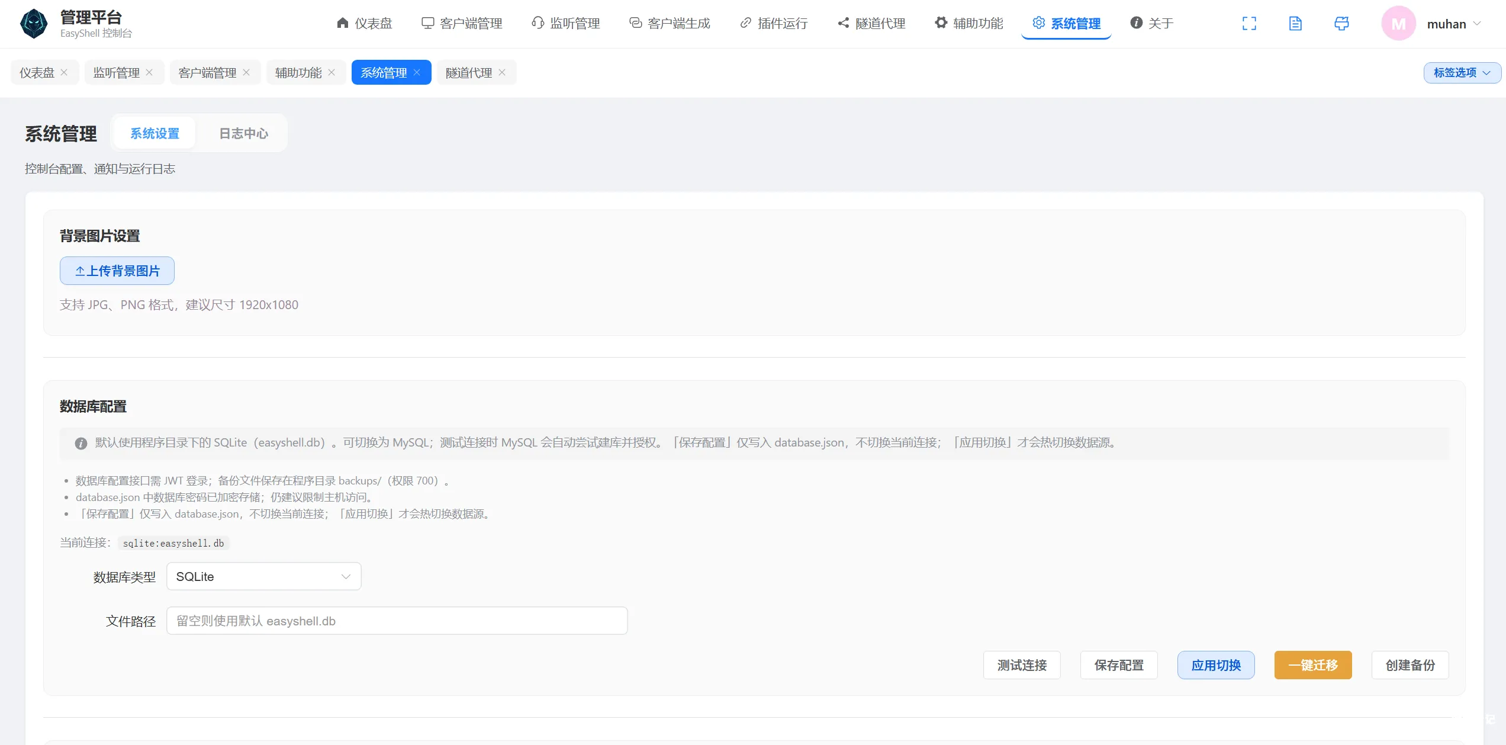The height and width of the screenshot is (745, 1506).
Task: Focus the 文件路径 input field
Action: click(397, 621)
